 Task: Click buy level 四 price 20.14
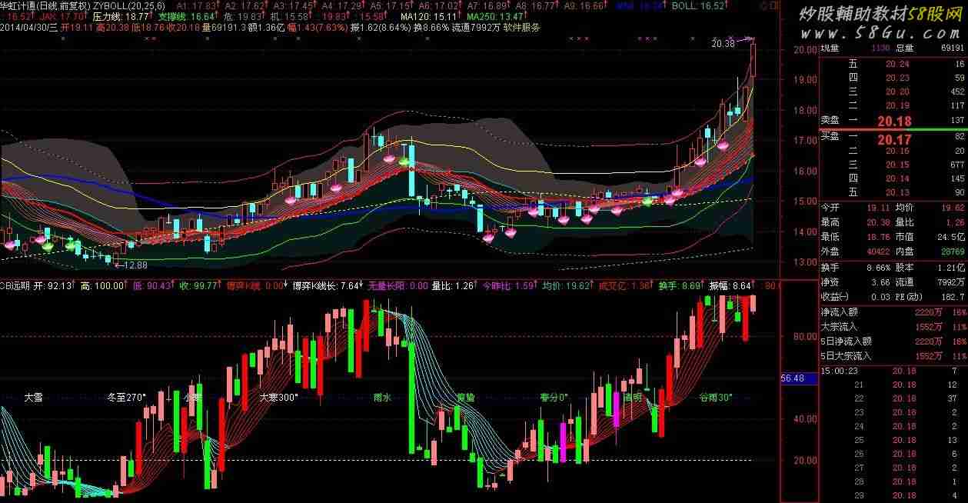897,178
